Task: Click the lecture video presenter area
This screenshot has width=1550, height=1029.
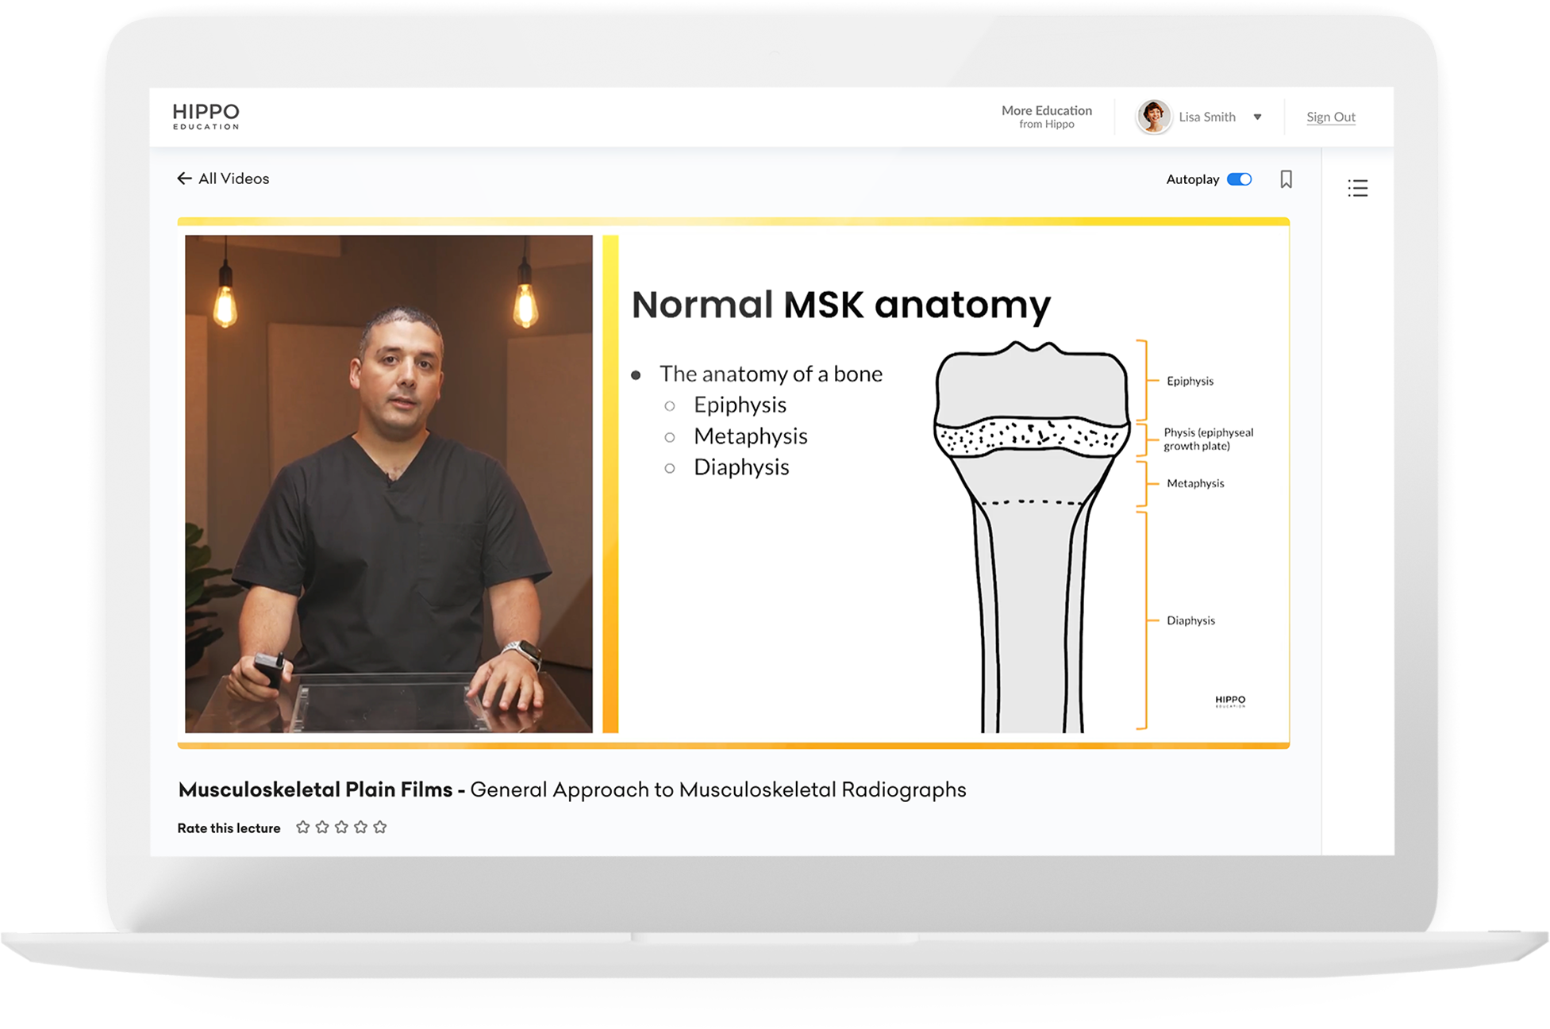Action: pos(388,484)
